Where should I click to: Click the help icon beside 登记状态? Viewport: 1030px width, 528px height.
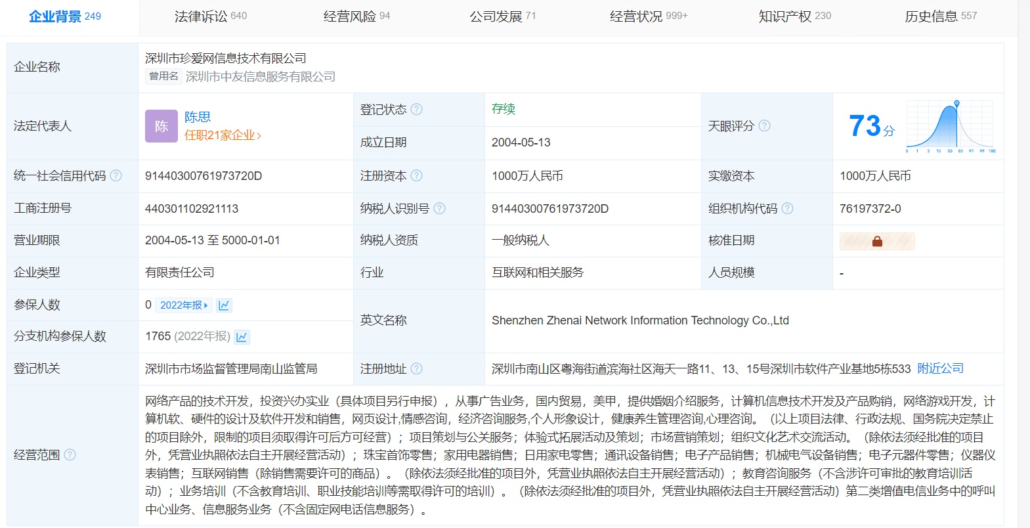click(416, 110)
